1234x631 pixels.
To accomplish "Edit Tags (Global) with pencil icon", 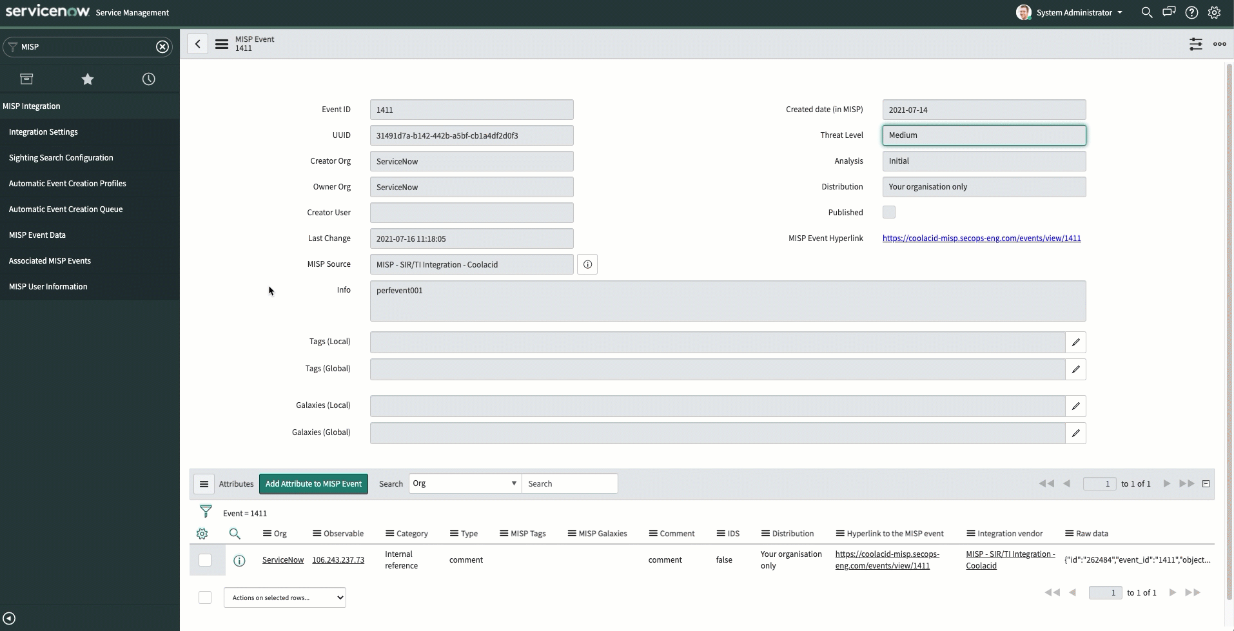I will 1075,369.
